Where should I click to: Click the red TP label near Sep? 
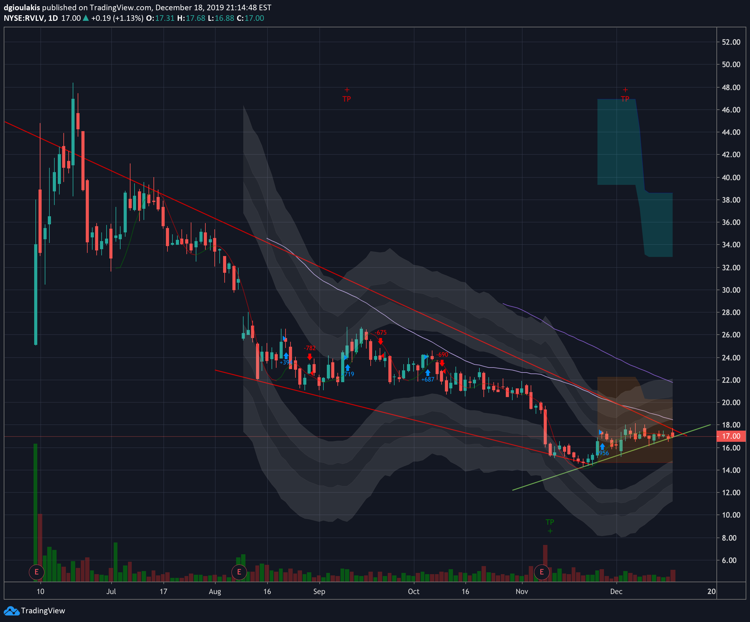(x=346, y=99)
